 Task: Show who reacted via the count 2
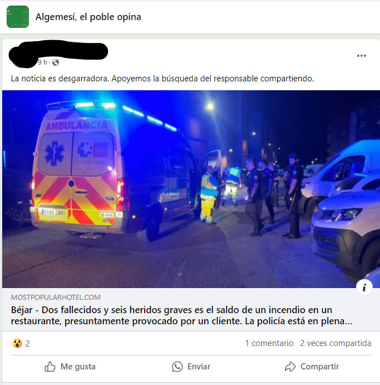point(27,343)
